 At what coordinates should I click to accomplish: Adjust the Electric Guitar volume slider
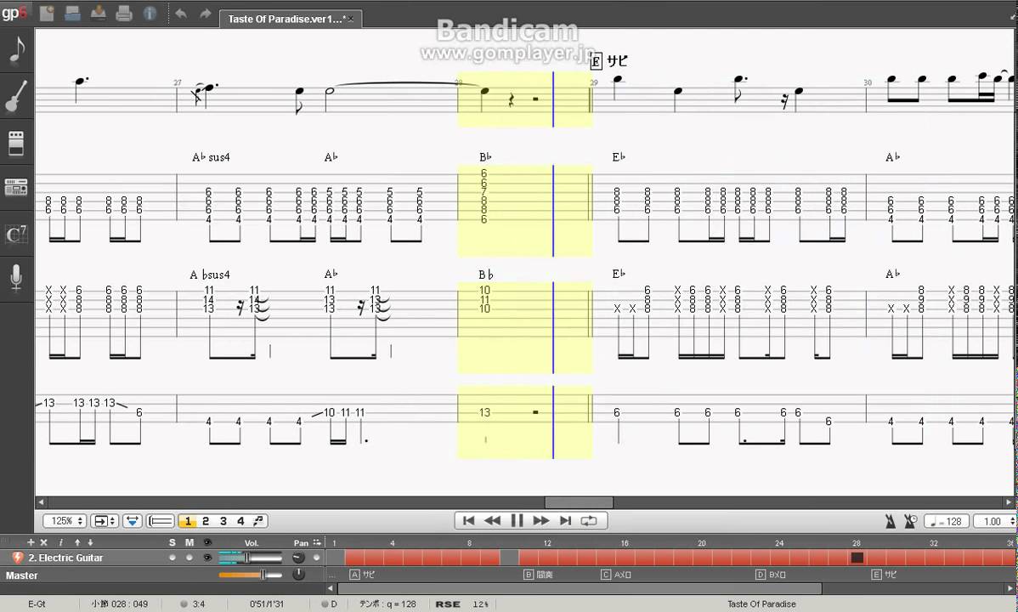(x=249, y=558)
